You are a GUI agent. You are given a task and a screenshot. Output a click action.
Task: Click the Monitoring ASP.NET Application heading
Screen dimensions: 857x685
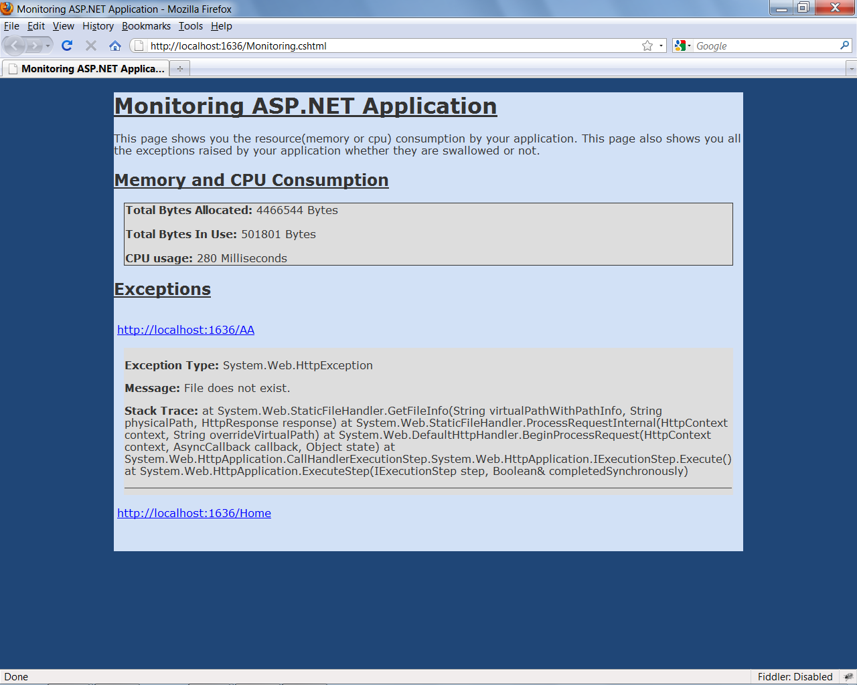point(305,106)
